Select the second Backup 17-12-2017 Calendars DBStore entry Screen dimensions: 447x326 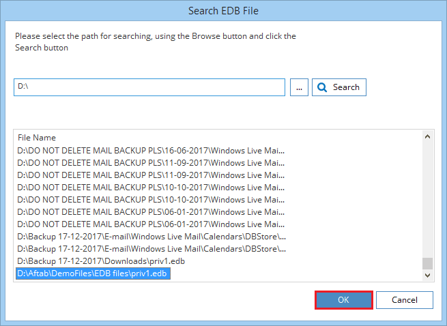151,248
